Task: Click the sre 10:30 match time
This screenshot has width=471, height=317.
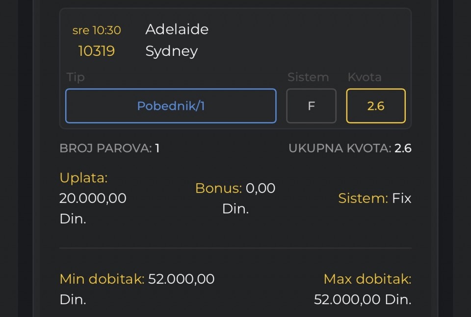Action: tap(97, 30)
